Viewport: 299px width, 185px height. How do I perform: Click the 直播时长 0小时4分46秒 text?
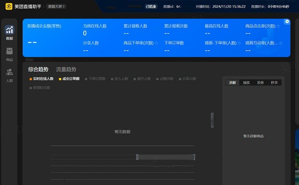tap(270, 6)
